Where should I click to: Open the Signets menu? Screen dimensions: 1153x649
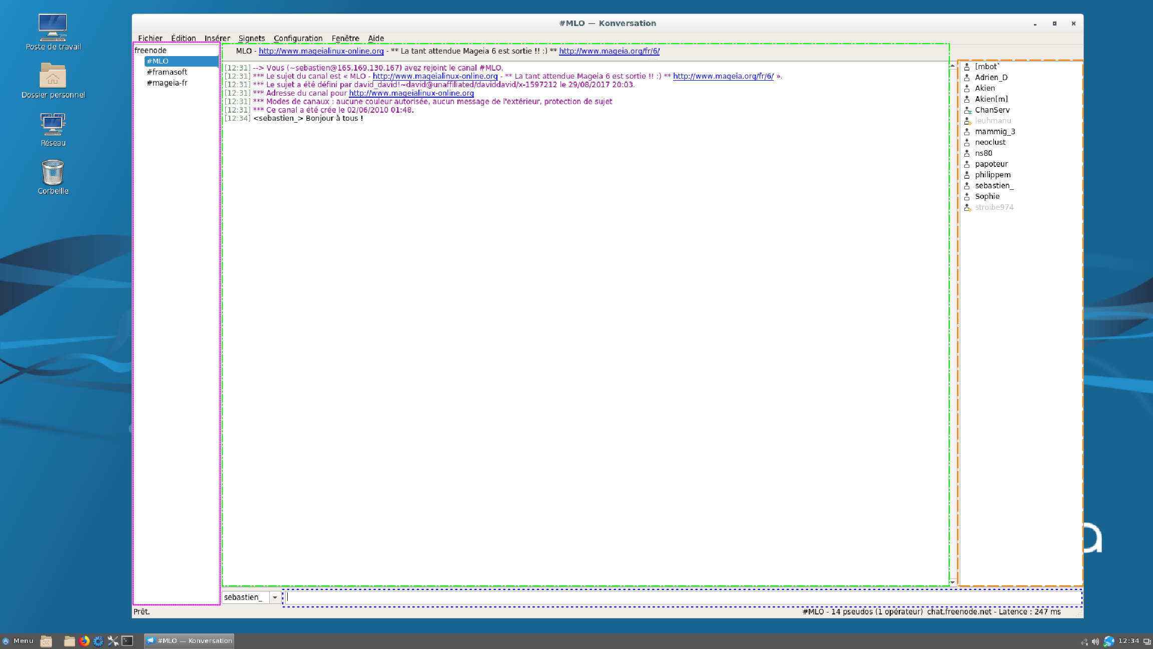[x=251, y=38]
